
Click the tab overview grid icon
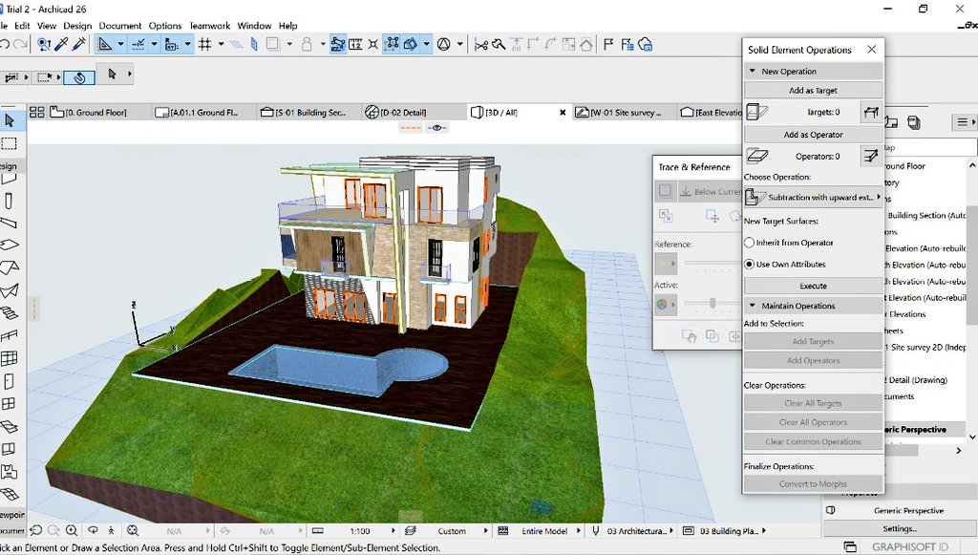[x=37, y=113]
